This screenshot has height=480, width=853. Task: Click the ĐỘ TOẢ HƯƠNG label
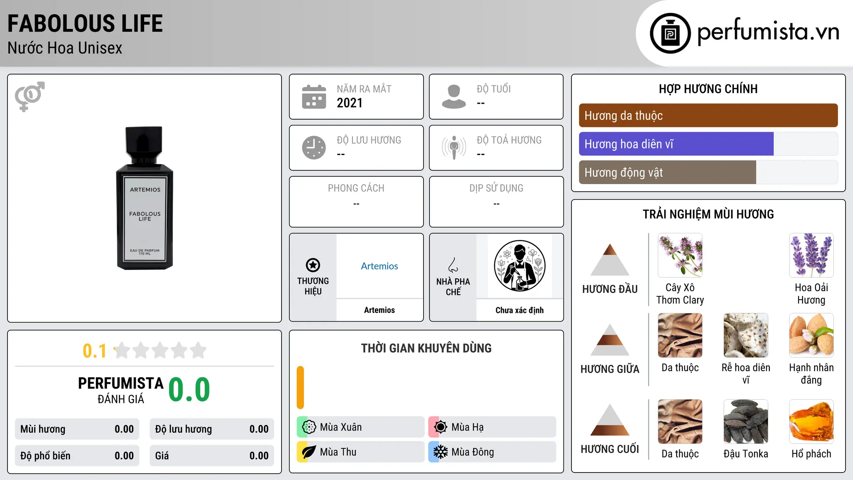509,140
